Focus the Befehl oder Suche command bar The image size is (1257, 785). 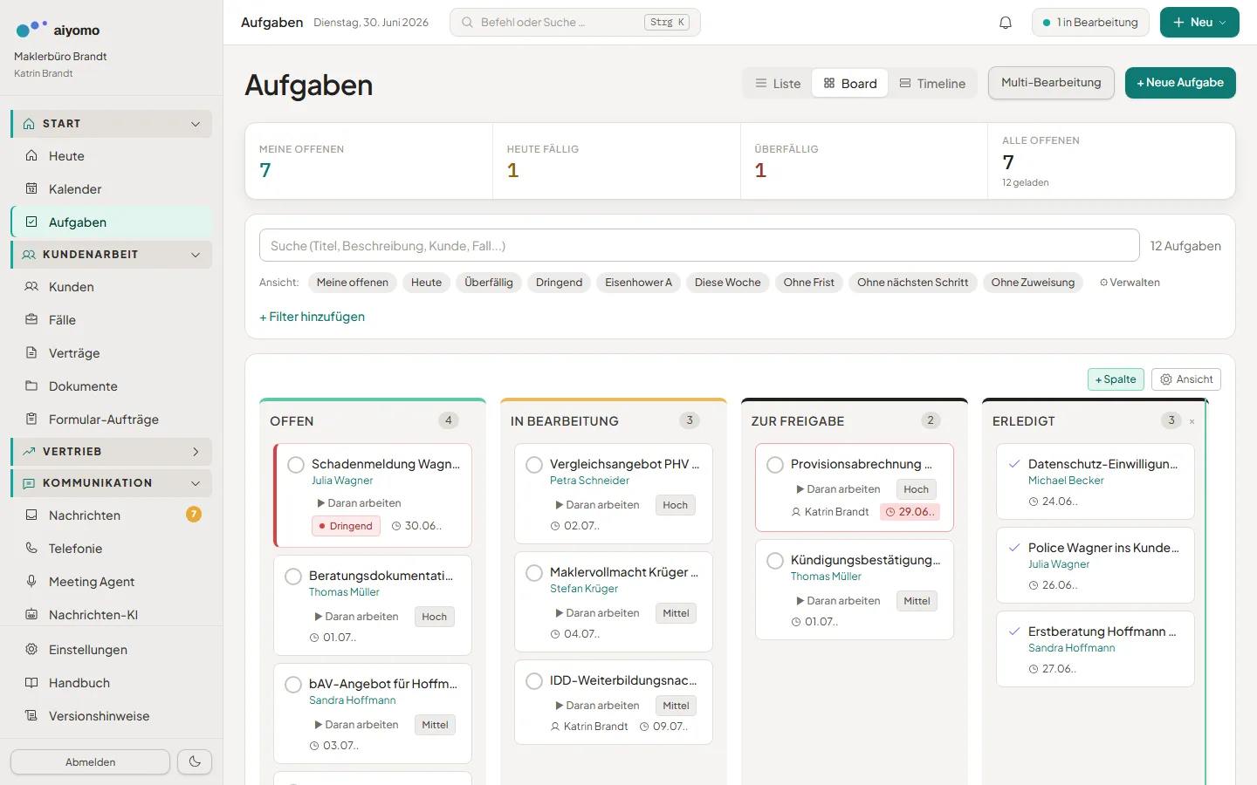(575, 23)
